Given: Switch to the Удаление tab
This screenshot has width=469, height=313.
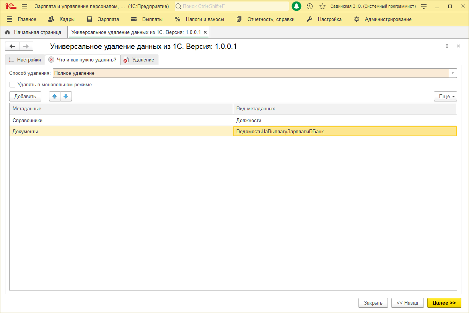Looking at the screenshot, I should [139, 60].
